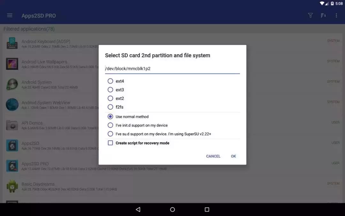Tap the Android home navigation button

point(172,209)
